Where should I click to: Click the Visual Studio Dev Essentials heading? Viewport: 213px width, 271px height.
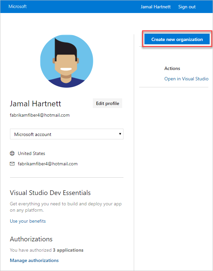point(50,193)
